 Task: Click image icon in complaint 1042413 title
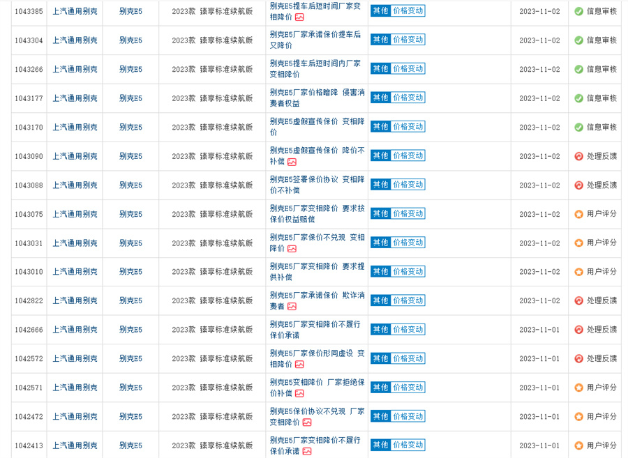[307, 451]
